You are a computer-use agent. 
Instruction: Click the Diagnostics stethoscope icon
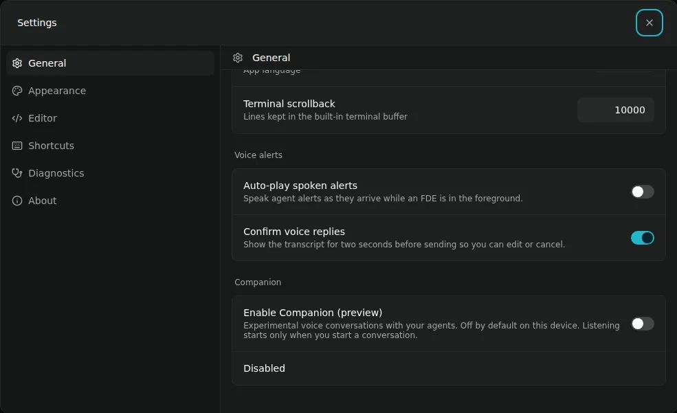tap(17, 173)
